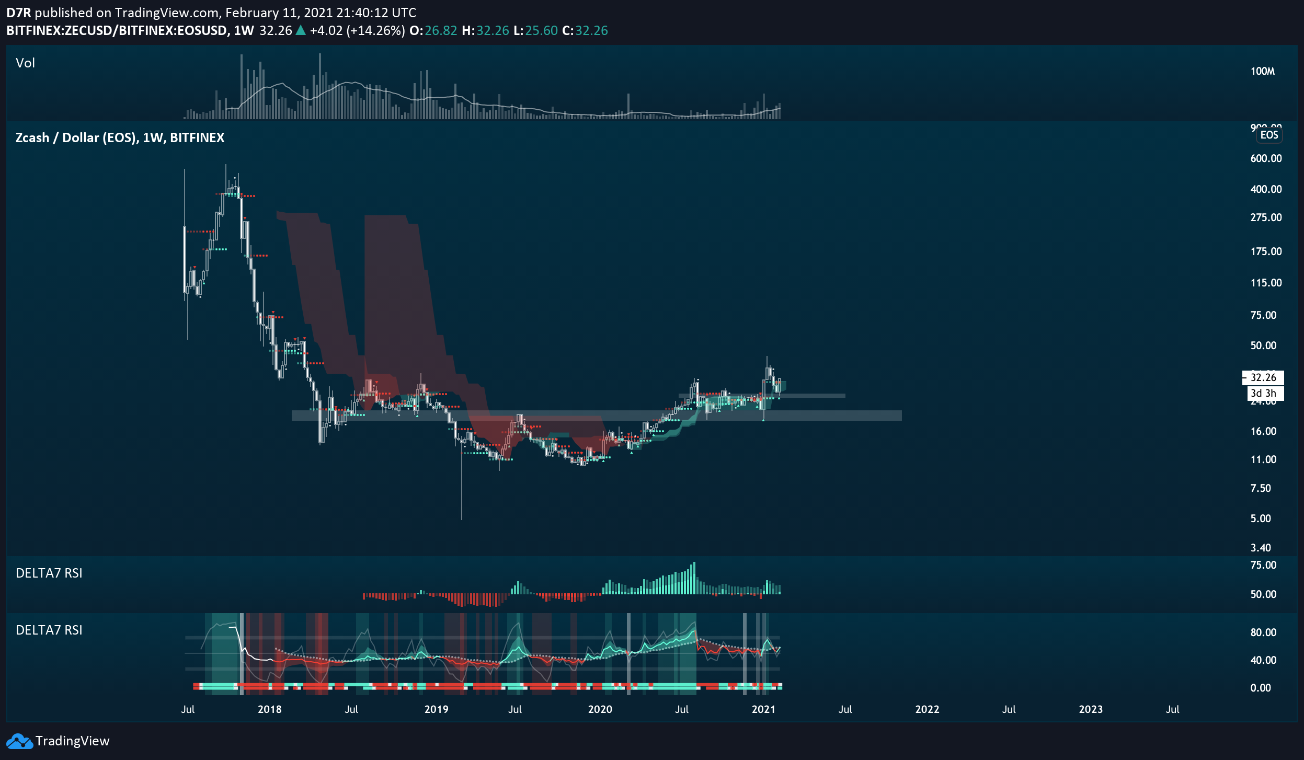The height and width of the screenshot is (760, 1304).
Task: Click the Zcash / Dollar (EOS) chart title
Action: click(x=120, y=137)
